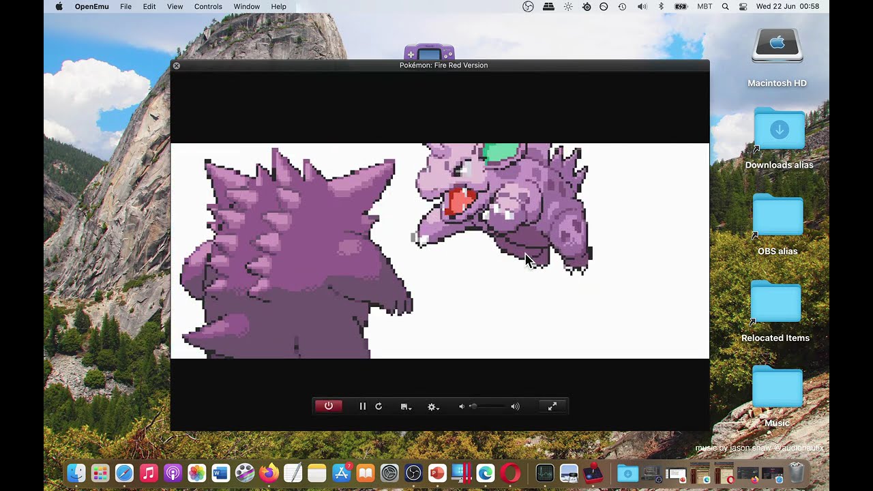873x491 pixels.
Task: Open Time Machine menu bar icon
Action: point(622,6)
